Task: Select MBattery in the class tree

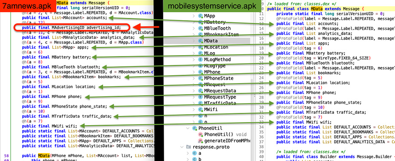Action: (215, 22)
